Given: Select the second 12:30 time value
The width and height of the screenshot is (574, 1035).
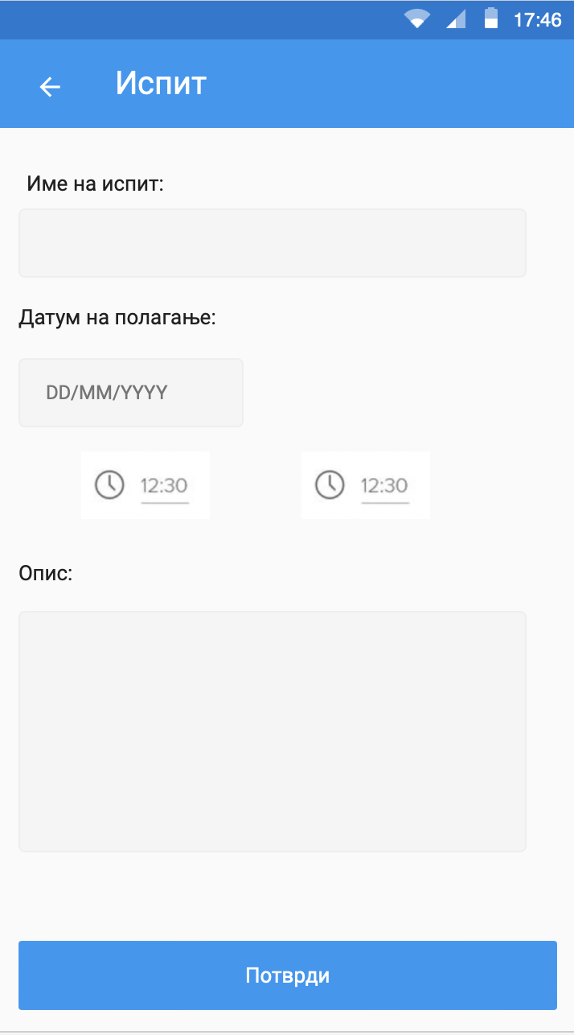Looking at the screenshot, I should point(384,486).
